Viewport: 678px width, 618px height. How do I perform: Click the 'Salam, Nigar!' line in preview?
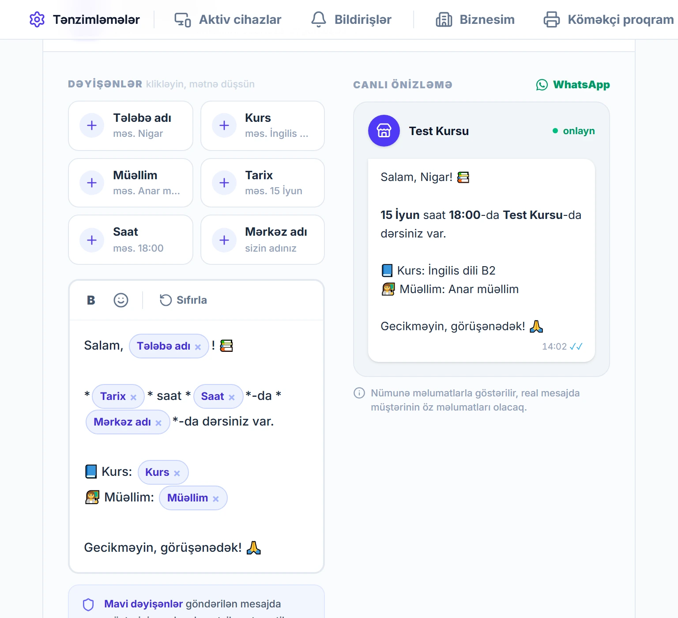coord(425,177)
